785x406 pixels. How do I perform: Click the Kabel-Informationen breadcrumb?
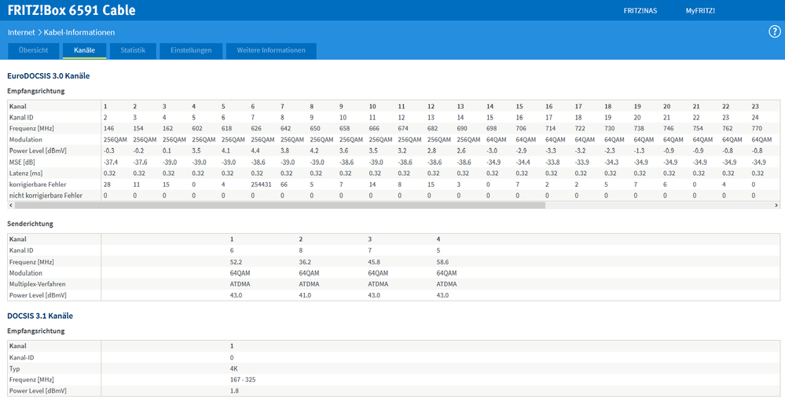click(x=79, y=32)
